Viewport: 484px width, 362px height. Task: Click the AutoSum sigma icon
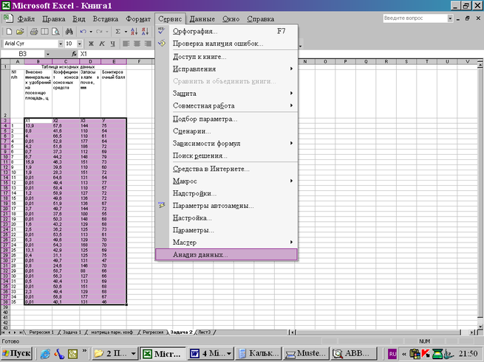[118, 32]
